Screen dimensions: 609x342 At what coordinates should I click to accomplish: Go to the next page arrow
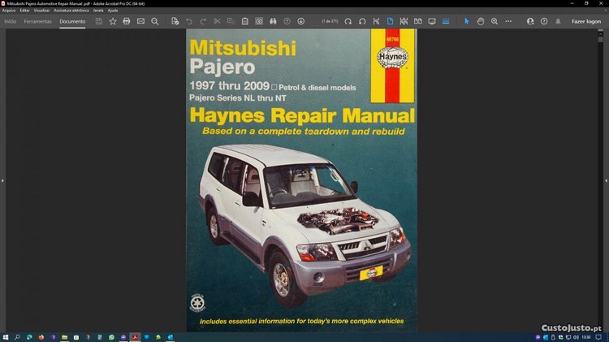(301, 21)
